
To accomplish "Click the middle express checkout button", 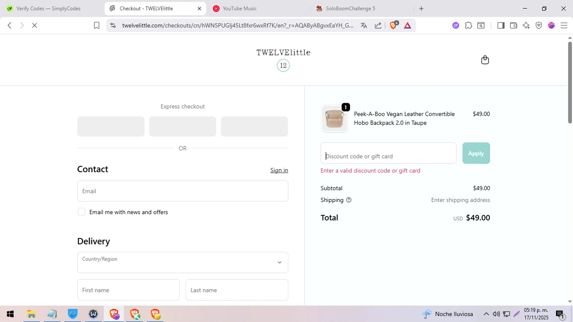I will click(x=183, y=126).
